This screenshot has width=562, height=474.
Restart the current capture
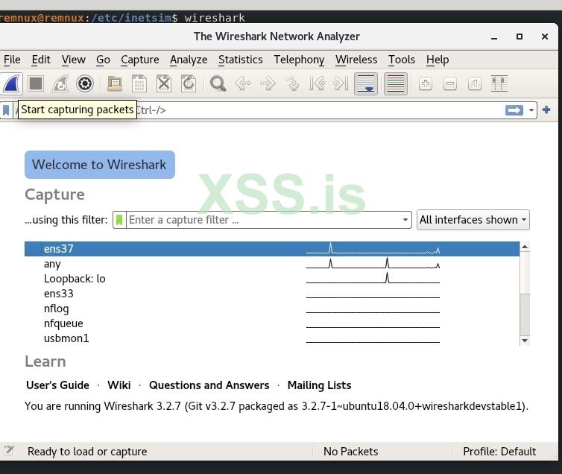[60, 83]
